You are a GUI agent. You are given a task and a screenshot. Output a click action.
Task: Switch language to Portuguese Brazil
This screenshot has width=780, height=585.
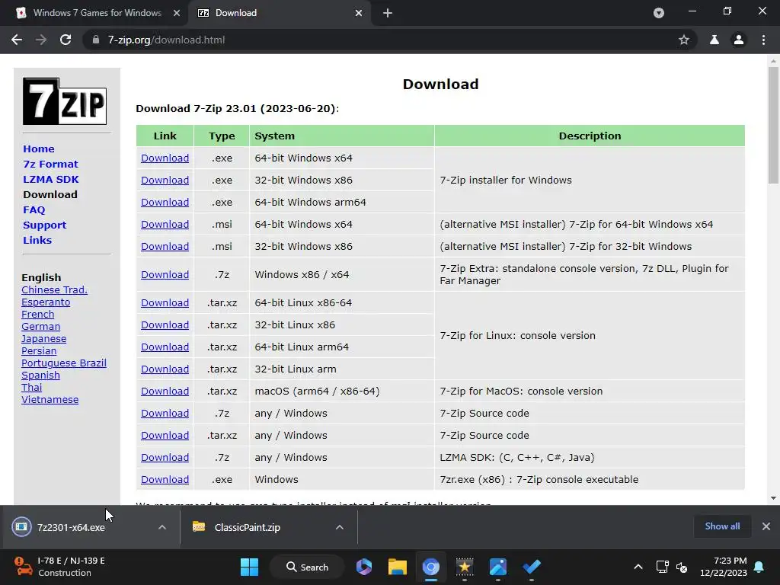click(64, 363)
